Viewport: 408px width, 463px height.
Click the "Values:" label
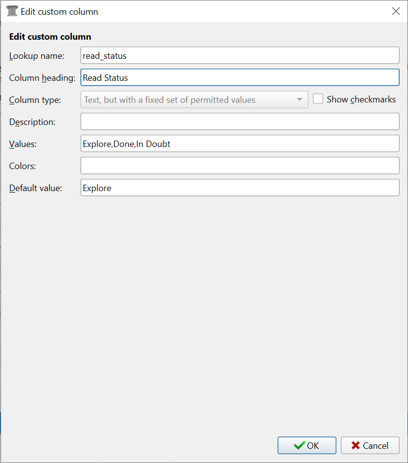point(23,144)
